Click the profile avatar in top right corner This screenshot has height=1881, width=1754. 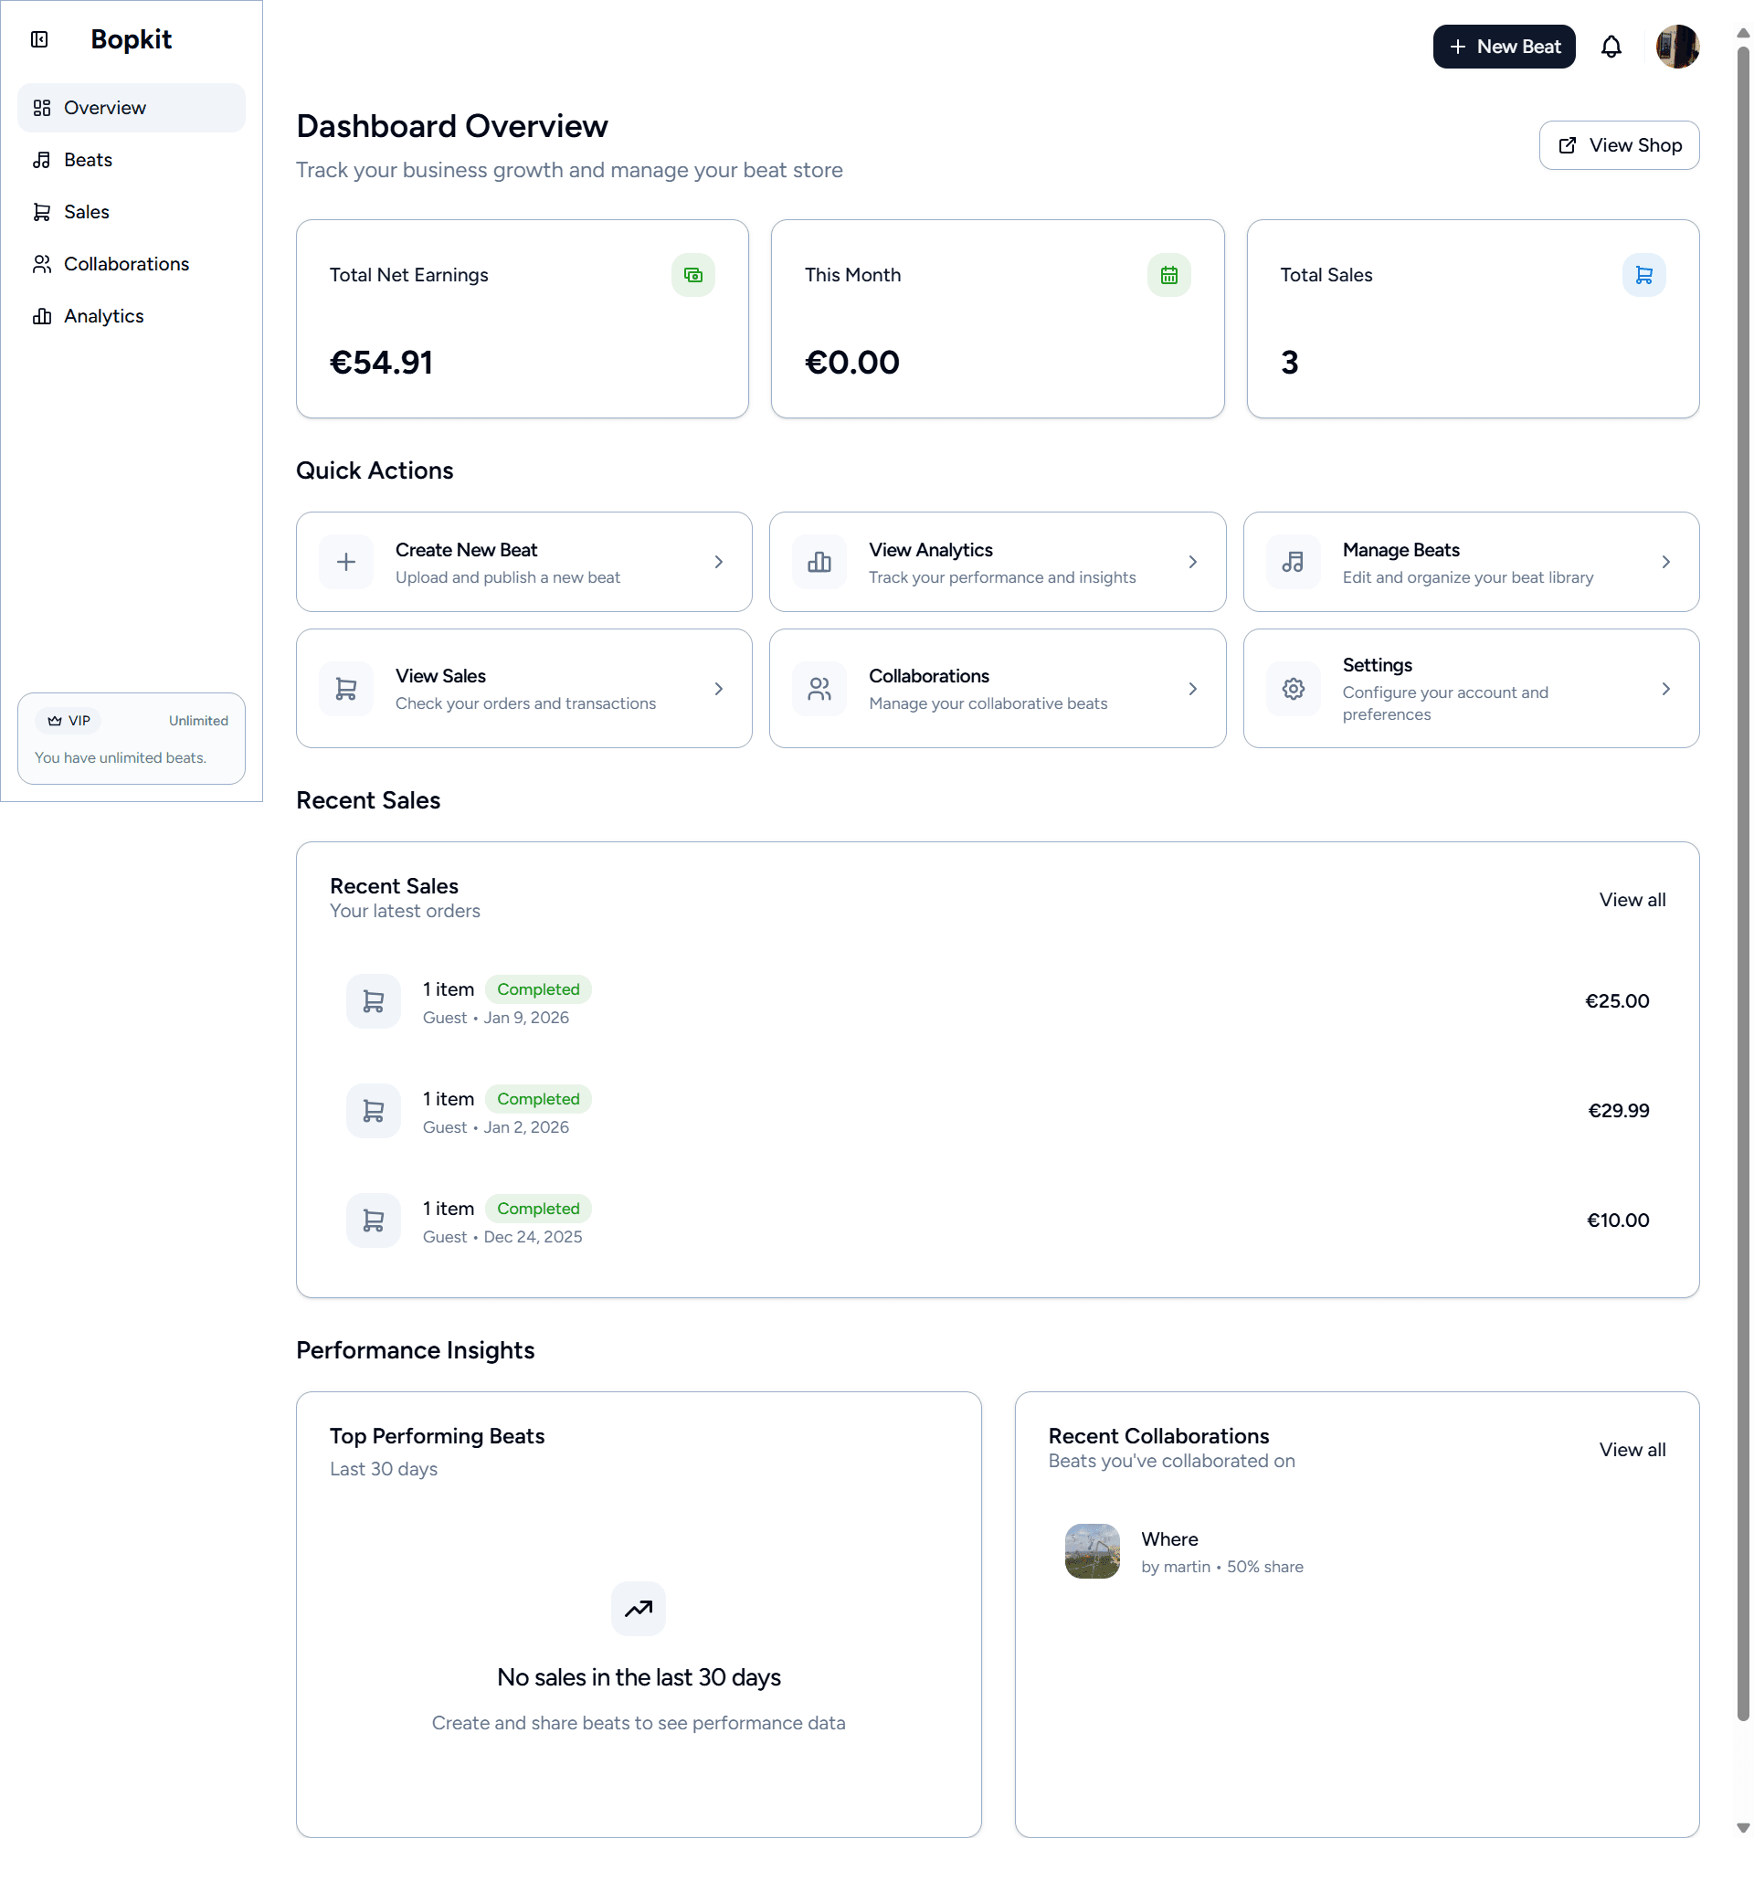point(1677,47)
